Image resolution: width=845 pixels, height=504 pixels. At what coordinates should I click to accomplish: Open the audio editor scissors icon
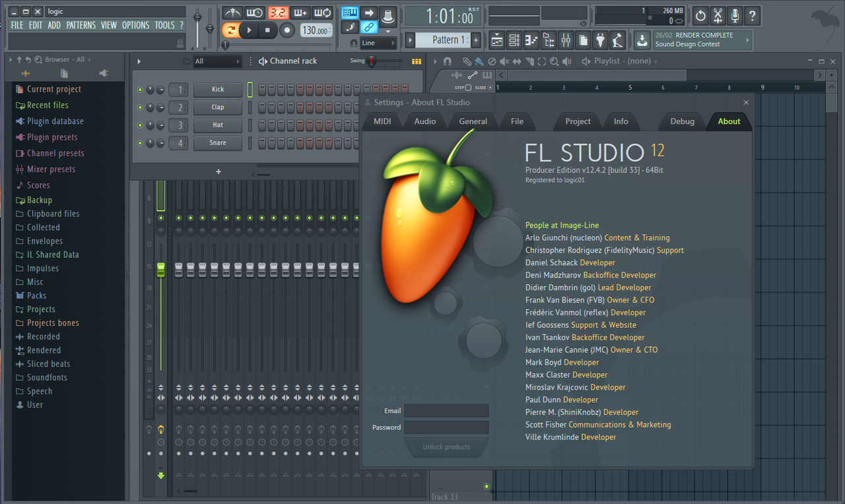click(718, 16)
